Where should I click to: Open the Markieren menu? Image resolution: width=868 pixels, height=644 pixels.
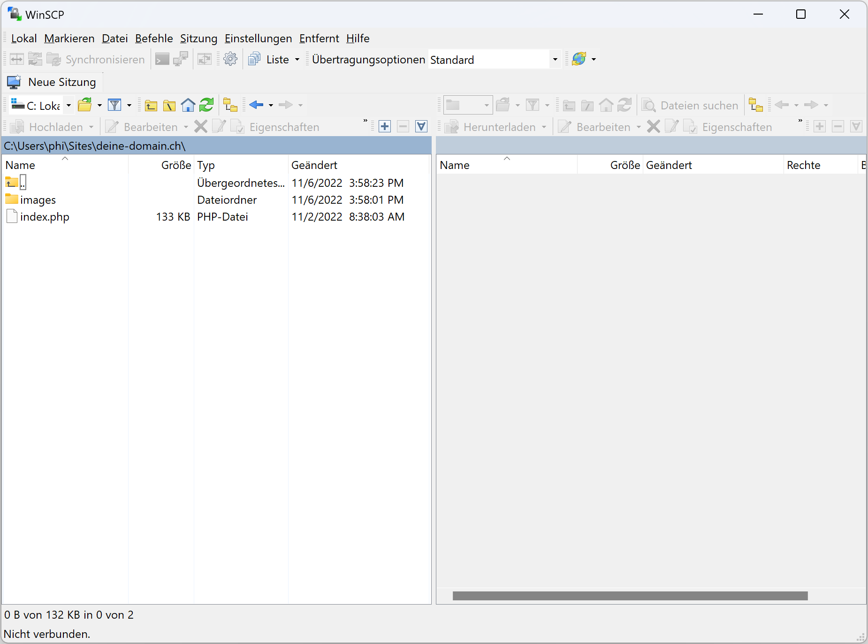(x=69, y=38)
